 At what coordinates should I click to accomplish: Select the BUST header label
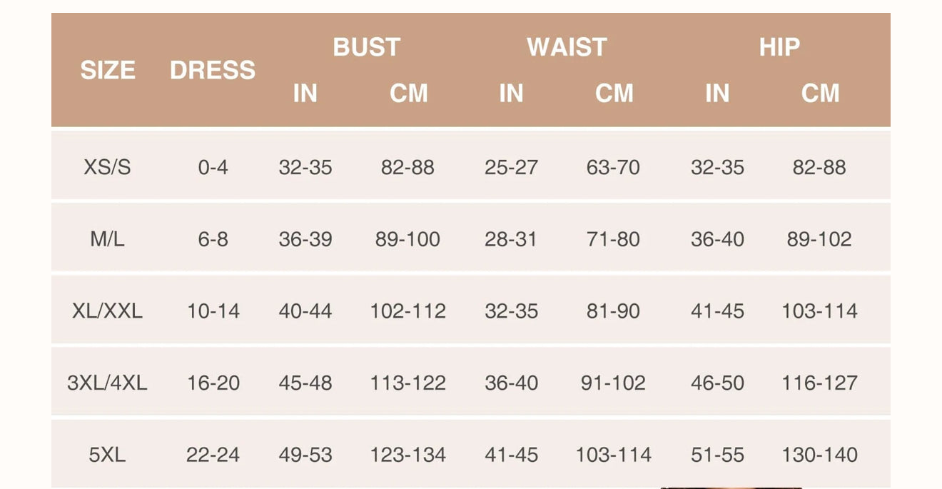coord(367,47)
